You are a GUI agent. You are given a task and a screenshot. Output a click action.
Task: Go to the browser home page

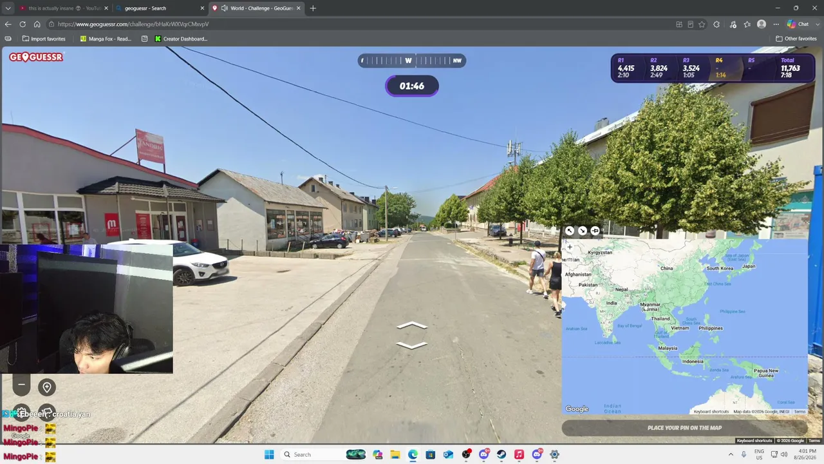[37, 24]
